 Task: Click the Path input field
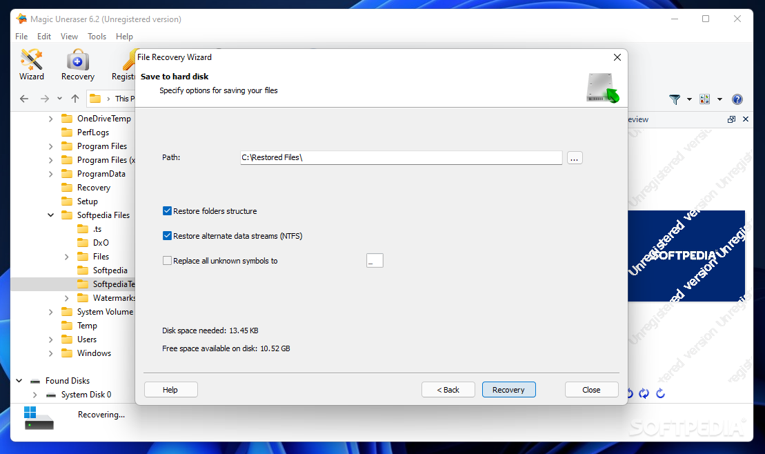pos(401,158)
